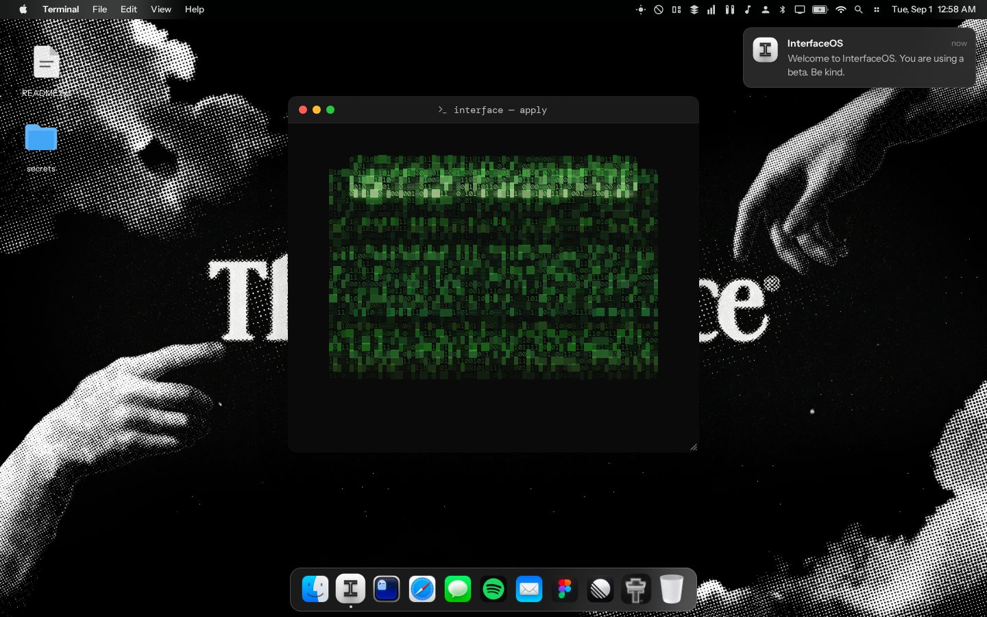Open Linear from the dock

tap(600, 589)
